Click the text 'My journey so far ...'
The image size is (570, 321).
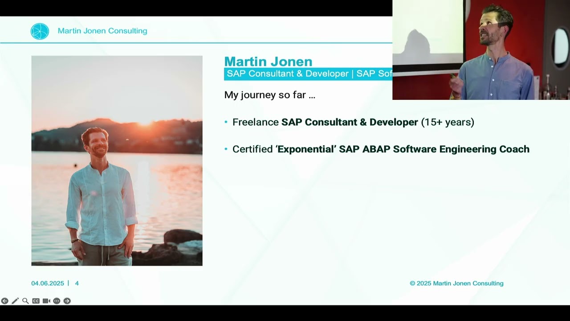pos(270,95)
